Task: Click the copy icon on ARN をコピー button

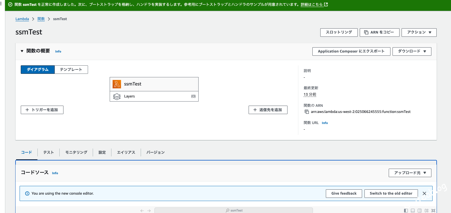Action: coord(366,32)
